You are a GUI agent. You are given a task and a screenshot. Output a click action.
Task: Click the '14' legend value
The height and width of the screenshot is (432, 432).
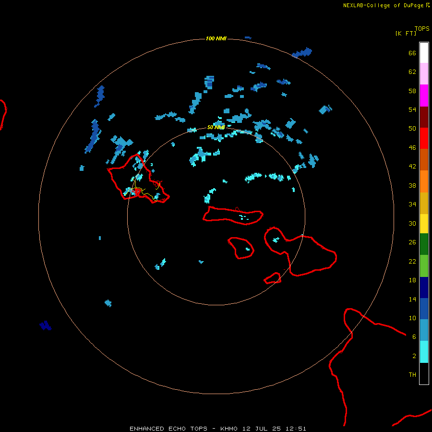click(x=412, y=299)
